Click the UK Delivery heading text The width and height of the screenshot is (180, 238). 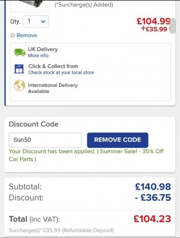click(x=43, y=49)
